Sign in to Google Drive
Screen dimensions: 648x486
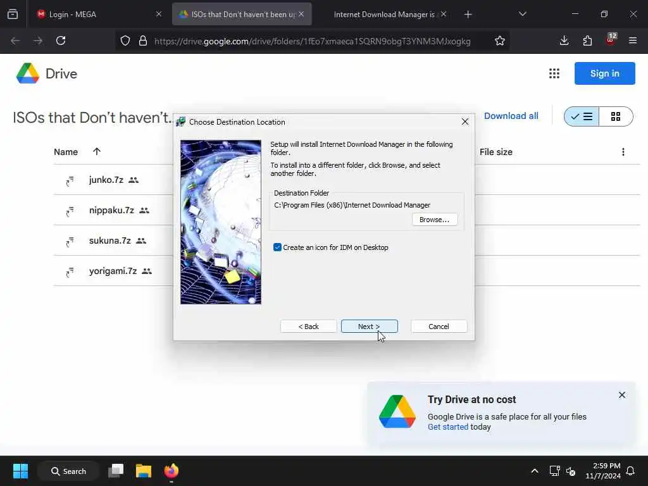click(x=604, y=73)
